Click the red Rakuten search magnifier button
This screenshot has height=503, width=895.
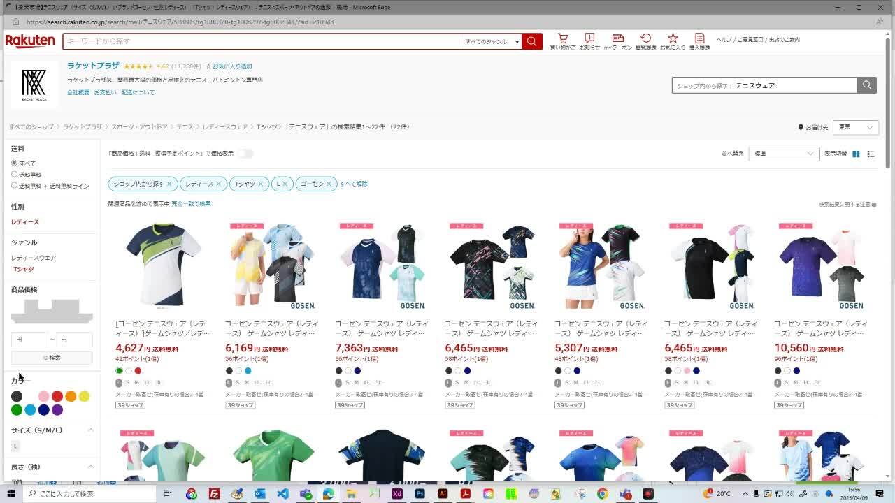point(531,41)
